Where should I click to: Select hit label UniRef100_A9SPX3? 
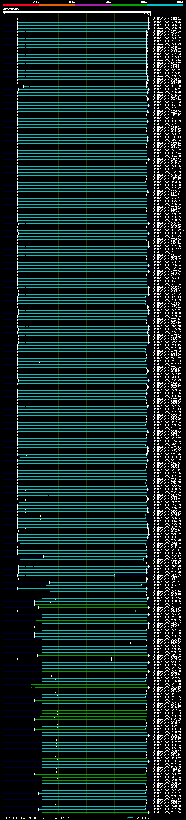(x=167, y=579)
